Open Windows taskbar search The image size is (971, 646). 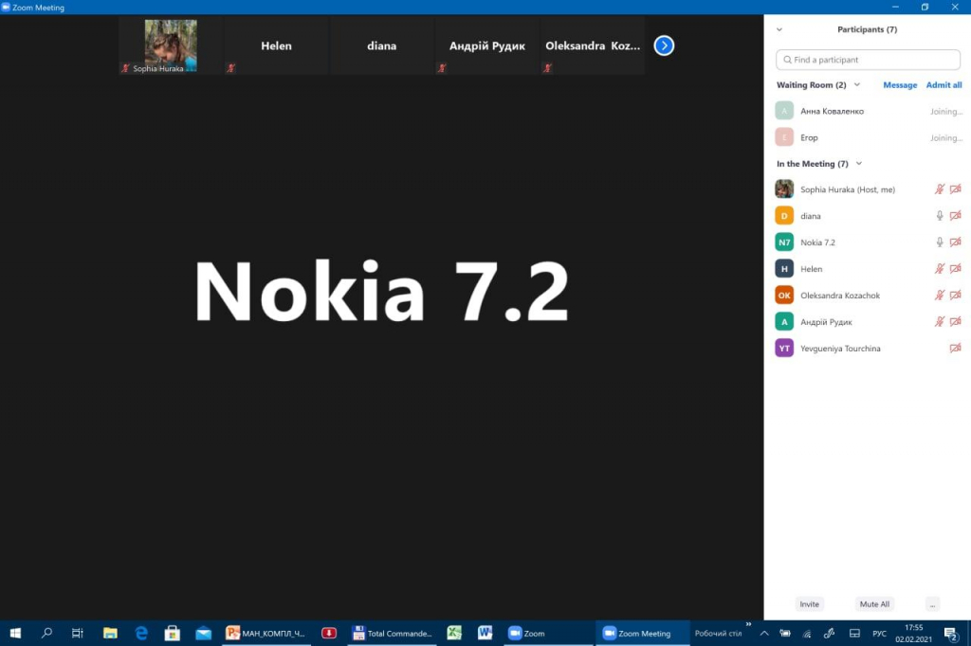coord(46,633)
